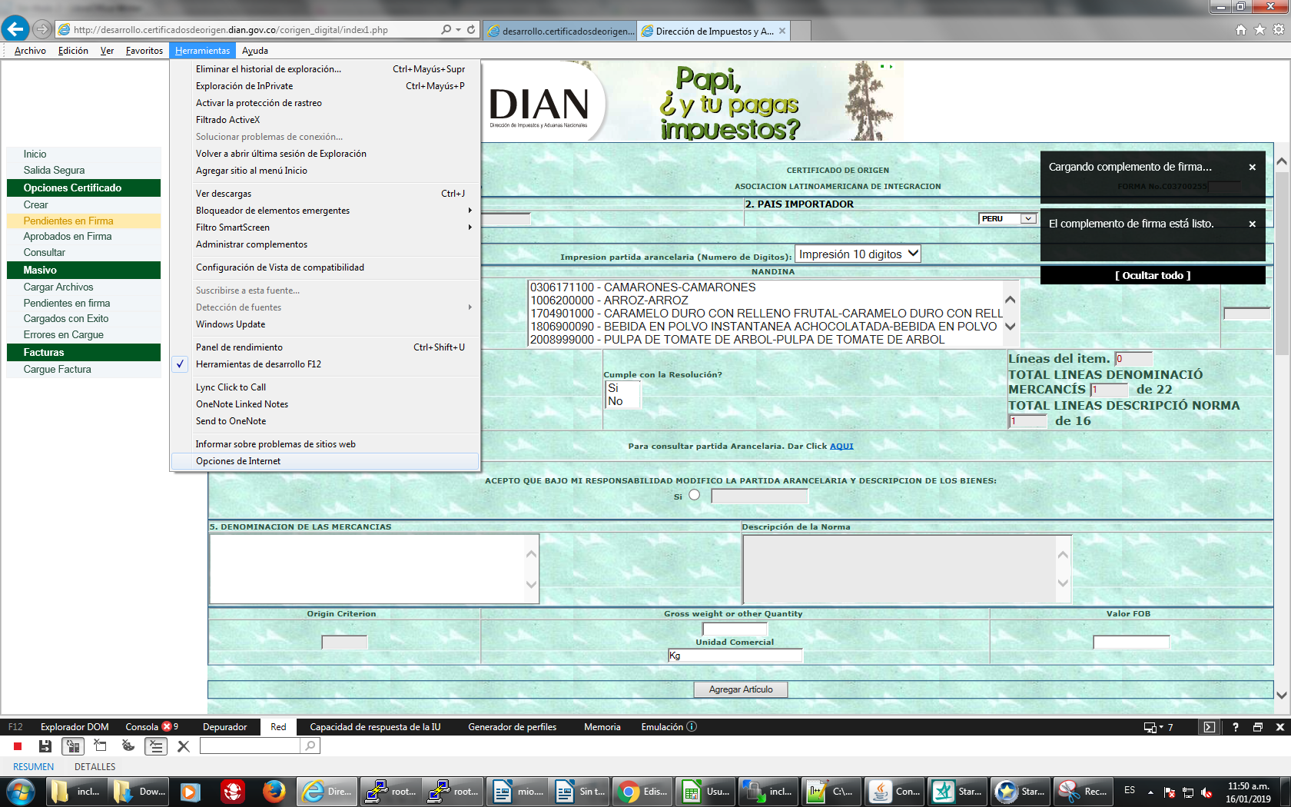Open the Favorites star icon
Viewport: 1291px width, 807px height.
pyautogui.click(x=1259, y=30)
